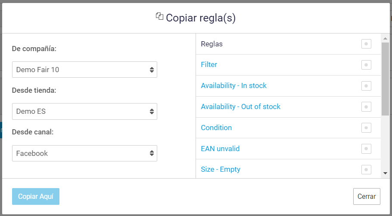This screenshot has height=216, width=392.
Task: Check the Filter rule checkbox
Action: [x=366, y=65]
